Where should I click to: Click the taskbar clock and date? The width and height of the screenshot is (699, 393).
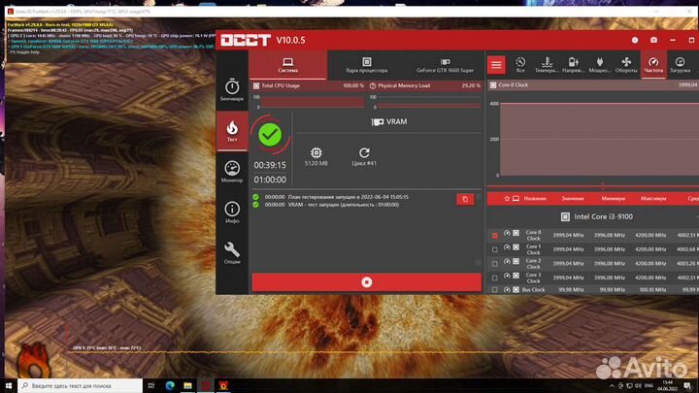(668, 385)
